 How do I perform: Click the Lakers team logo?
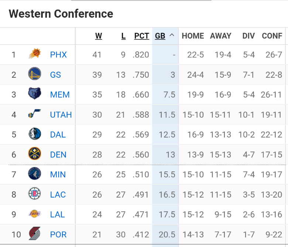pyautogui.click(x=35, y=214)
